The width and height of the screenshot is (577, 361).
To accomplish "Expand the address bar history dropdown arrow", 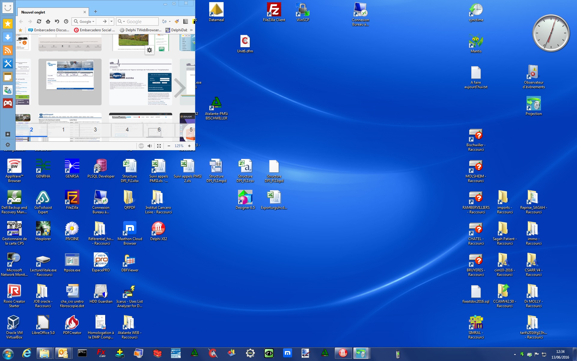I will pyautogui.click(x=111, y=21).
